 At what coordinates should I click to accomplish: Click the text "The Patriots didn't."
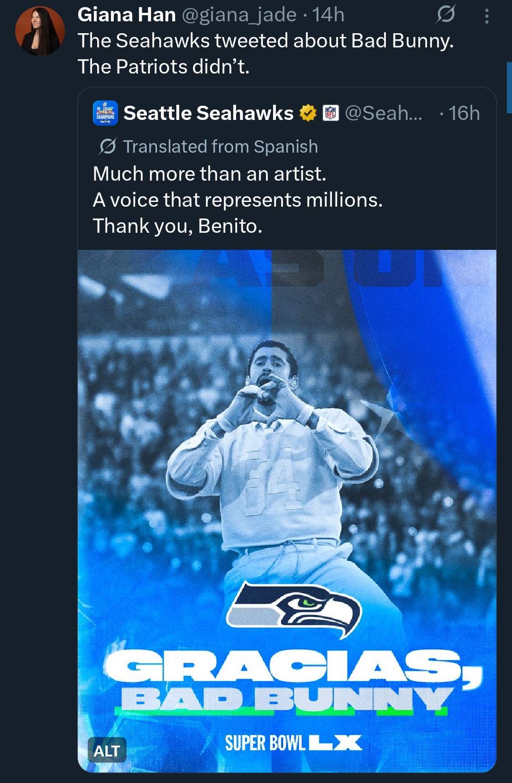pos(164,67)
